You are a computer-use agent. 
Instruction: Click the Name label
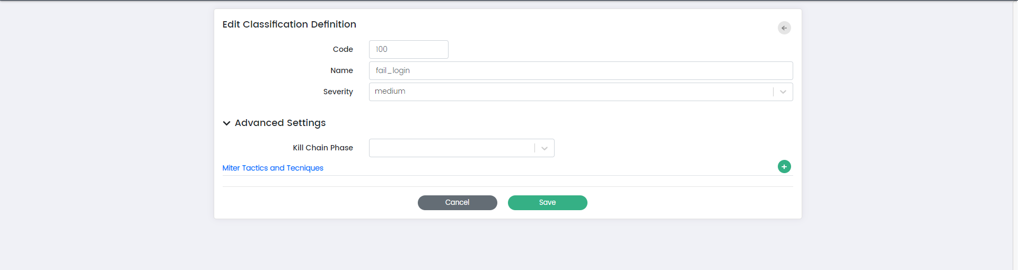coord(341,70)
